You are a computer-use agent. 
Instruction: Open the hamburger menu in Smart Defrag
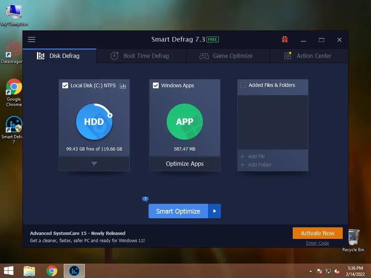32,39
